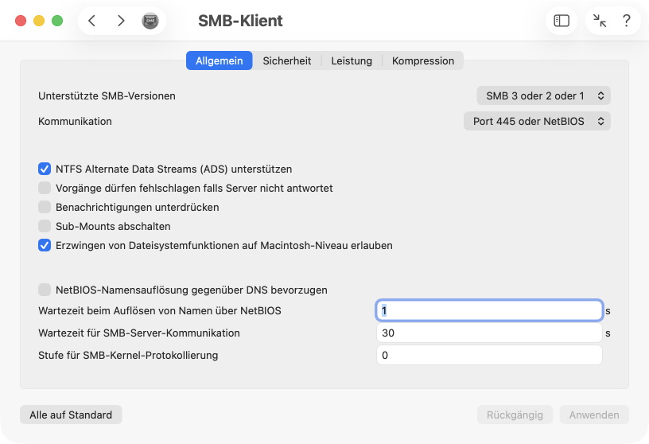Click the collapse arrows icon
The image size is (649, 444).
coord(600,21)
